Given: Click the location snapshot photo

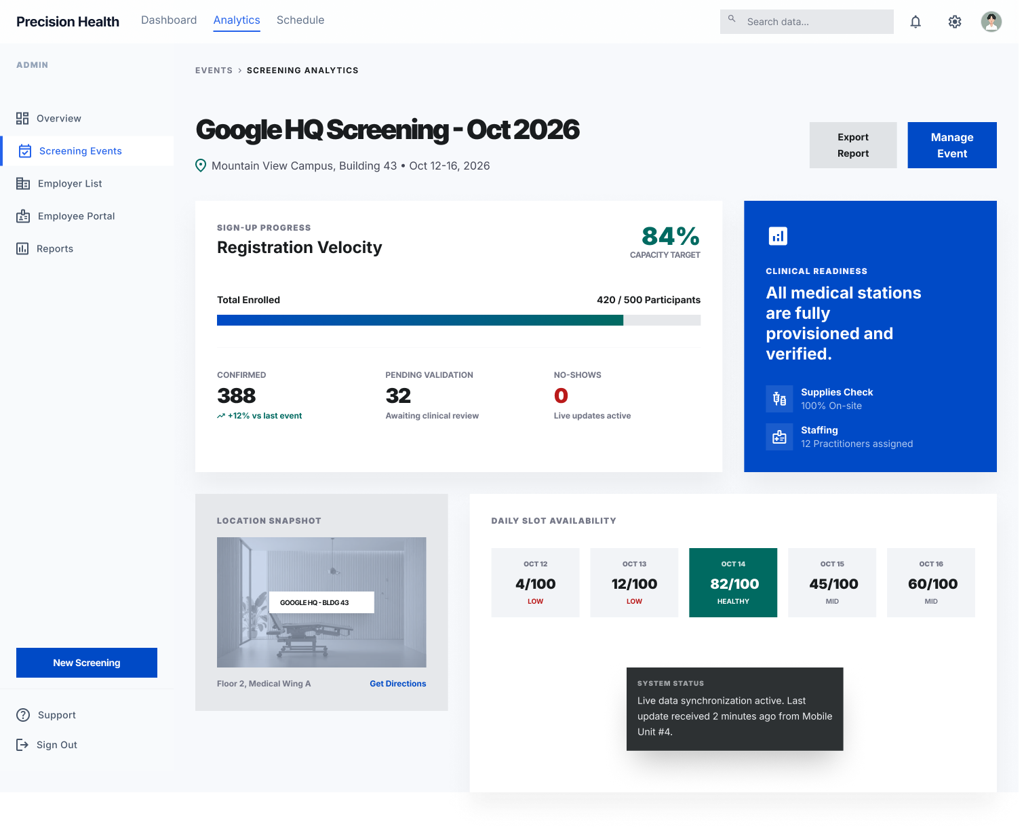Looking at the screenshot, I should click(321, 602).
